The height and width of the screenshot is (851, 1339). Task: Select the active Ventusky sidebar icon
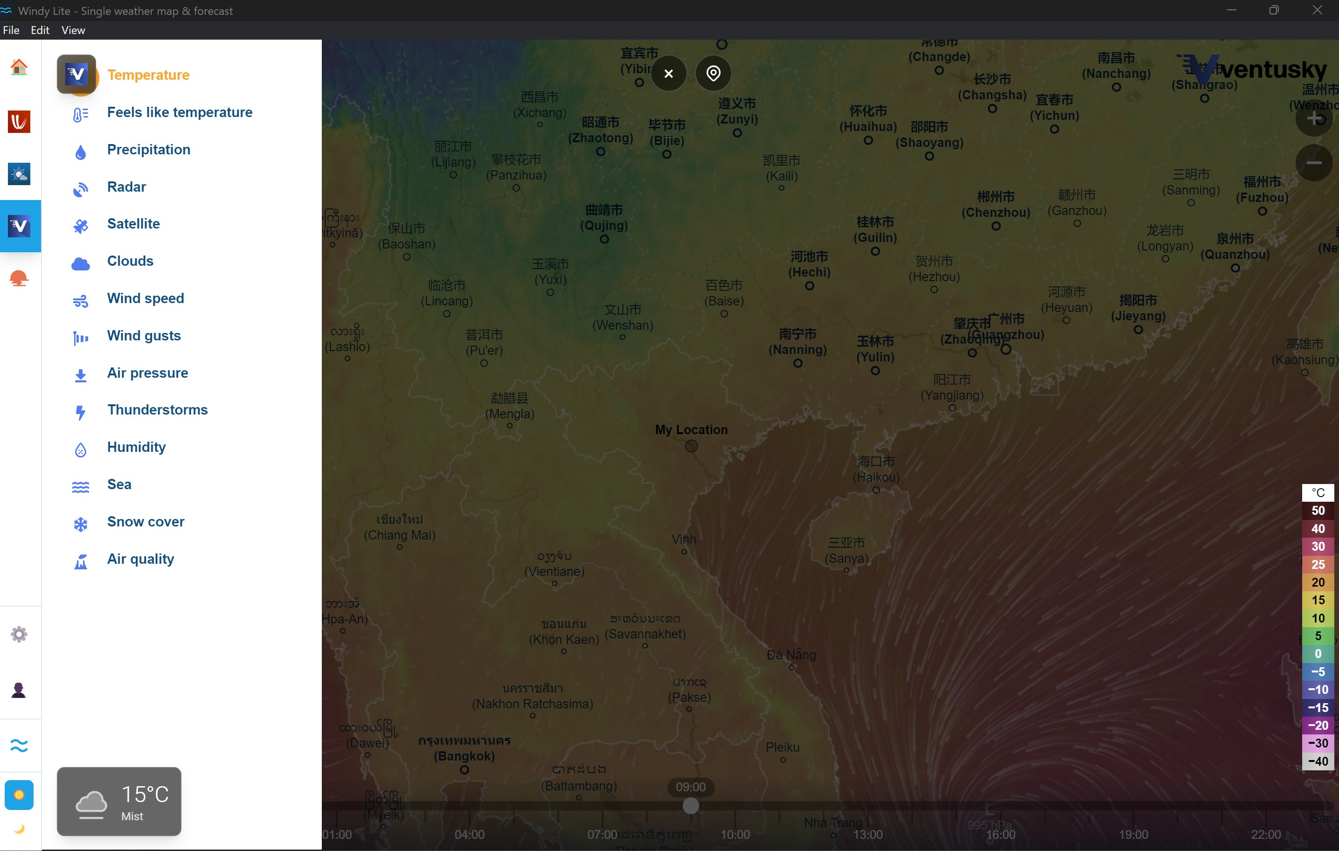point(20,226)
